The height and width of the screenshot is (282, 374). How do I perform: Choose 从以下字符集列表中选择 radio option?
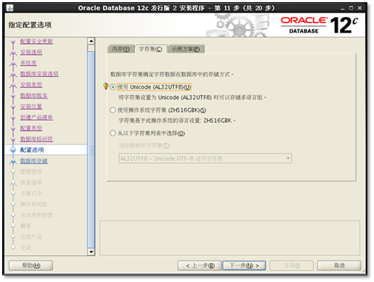point(113,133)
